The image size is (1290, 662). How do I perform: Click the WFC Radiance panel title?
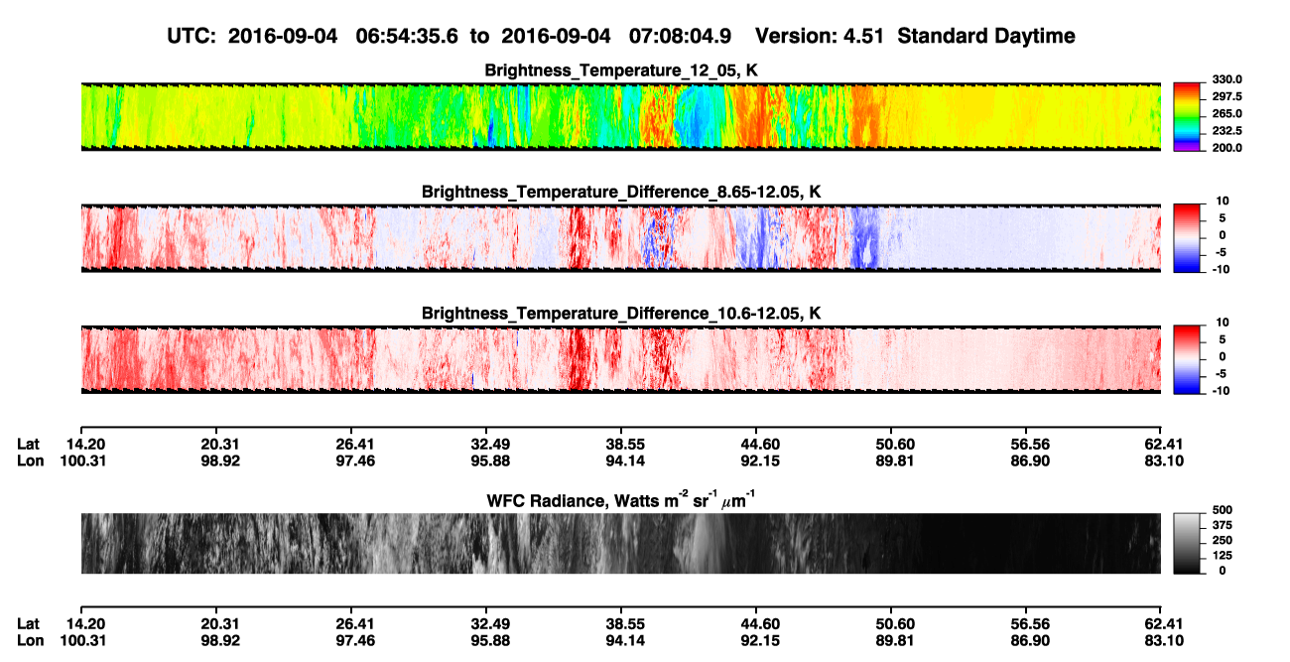[621, 501]
